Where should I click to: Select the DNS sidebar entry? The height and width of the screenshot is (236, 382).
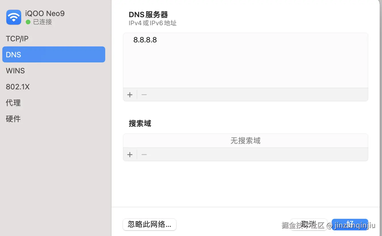13,54
